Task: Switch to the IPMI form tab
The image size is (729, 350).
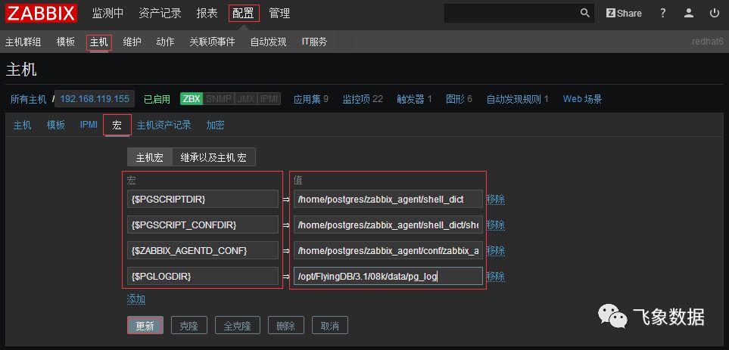Action: click(89, 125)
